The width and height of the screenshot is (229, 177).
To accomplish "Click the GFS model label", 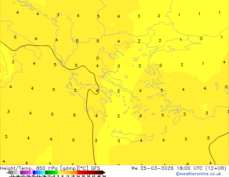I will 95,168.
